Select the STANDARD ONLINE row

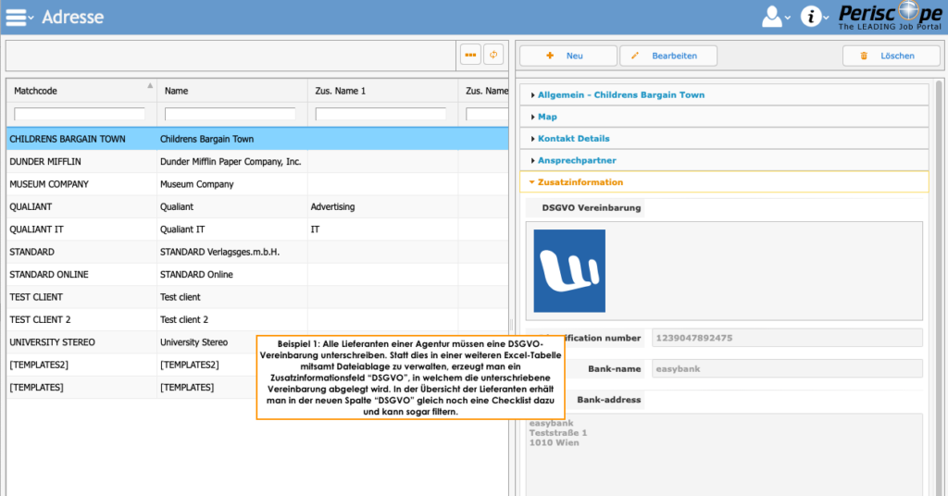point(257,274)
